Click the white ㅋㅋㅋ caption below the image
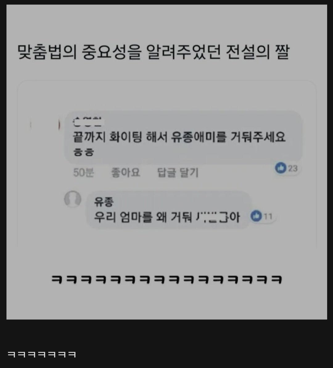333x368 pixels. pos(42,354)
